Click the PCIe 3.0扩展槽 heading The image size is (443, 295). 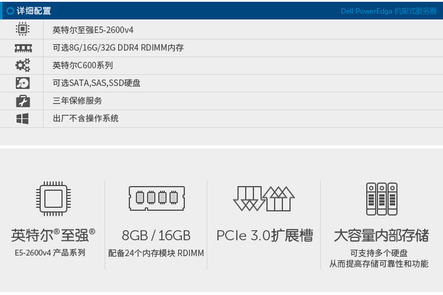pyautogui.click(x=264, y=236)
